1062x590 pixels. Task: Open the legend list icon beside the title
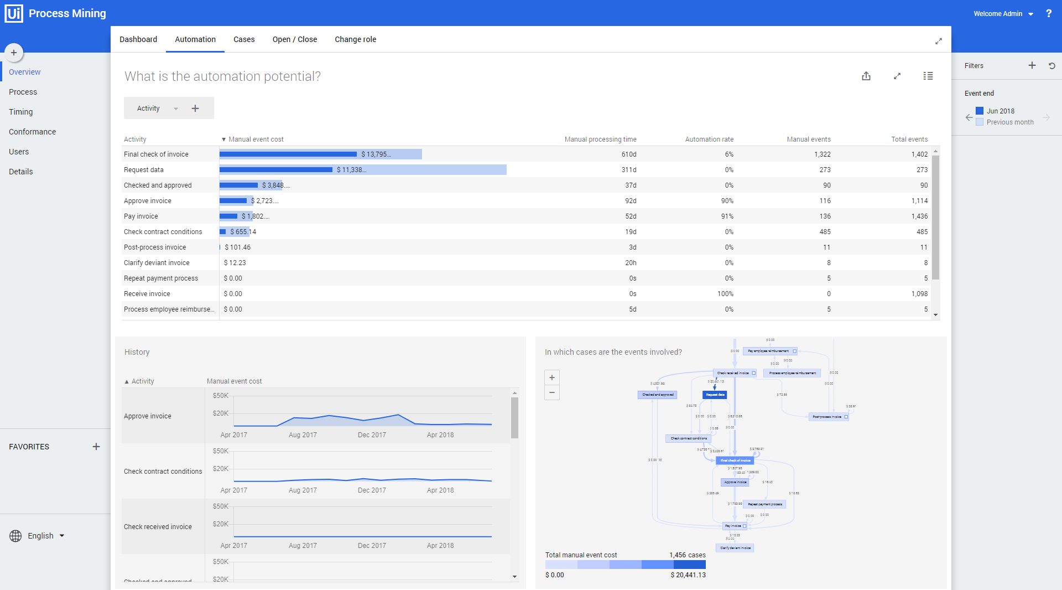click(x=928, y=76)
